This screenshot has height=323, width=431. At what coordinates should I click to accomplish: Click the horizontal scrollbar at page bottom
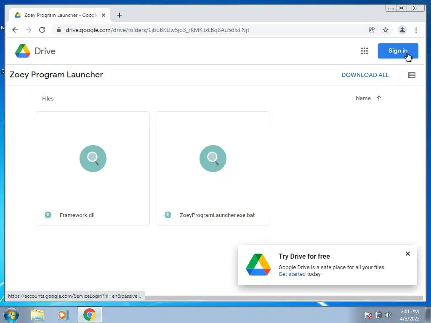coord(284,298)
